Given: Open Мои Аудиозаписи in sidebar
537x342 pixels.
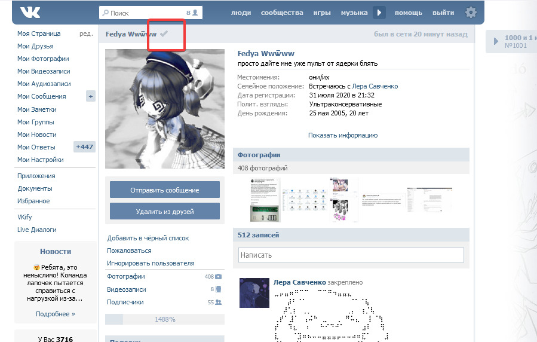Looking at the screenshot, I should pos(44,84).
